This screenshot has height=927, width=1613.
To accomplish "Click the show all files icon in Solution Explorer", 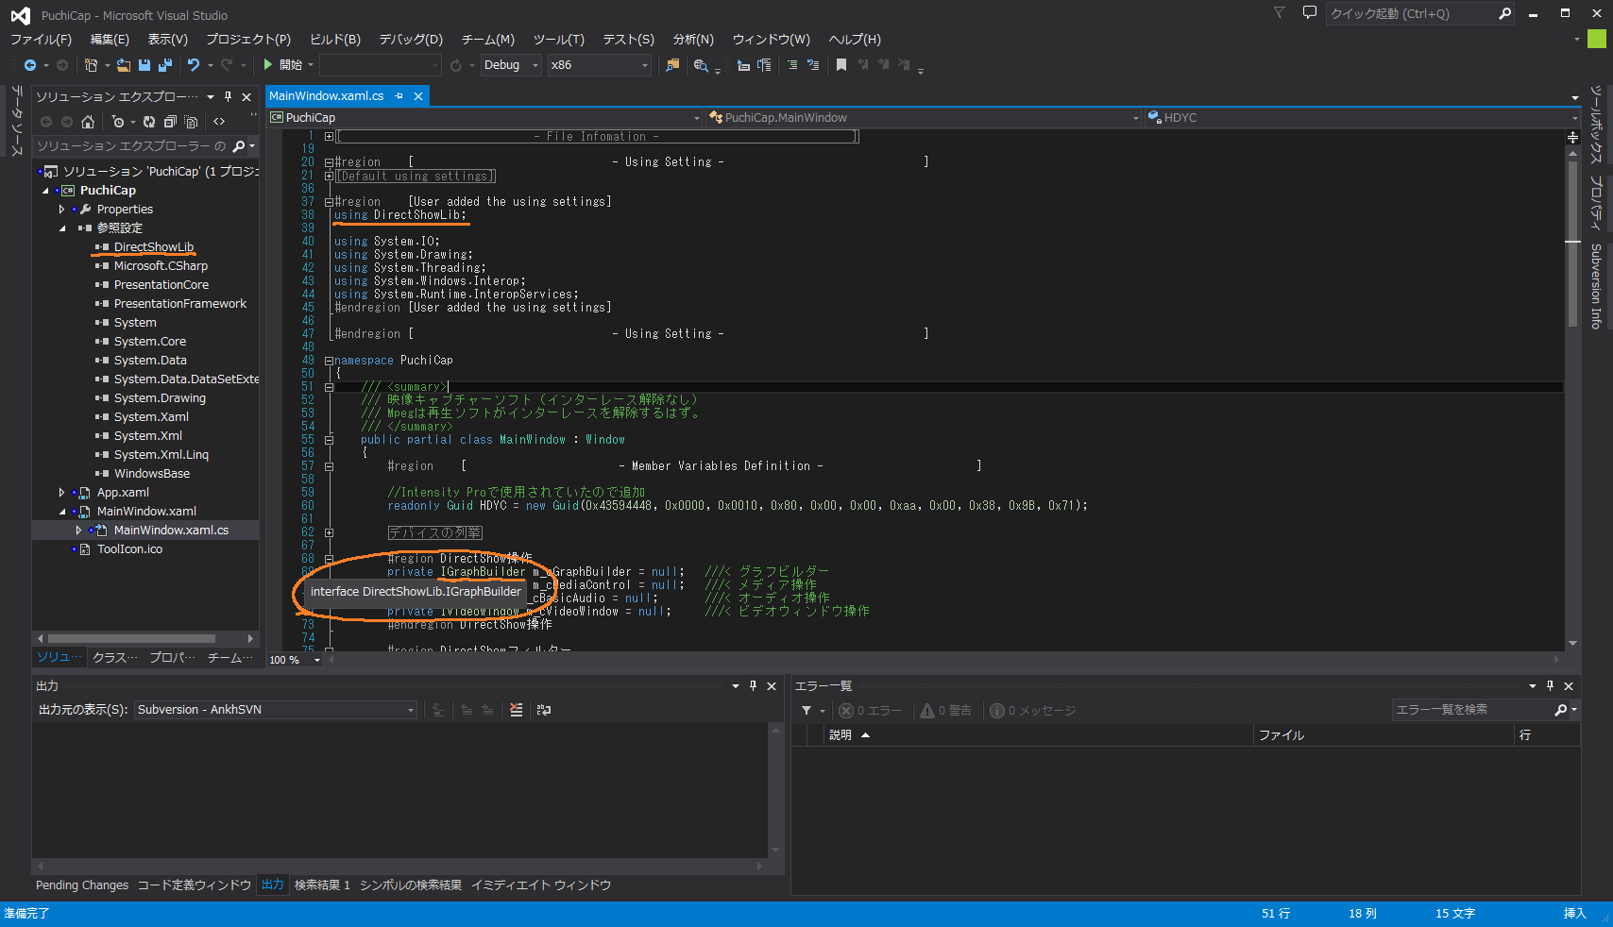I will tap(191, 122).
